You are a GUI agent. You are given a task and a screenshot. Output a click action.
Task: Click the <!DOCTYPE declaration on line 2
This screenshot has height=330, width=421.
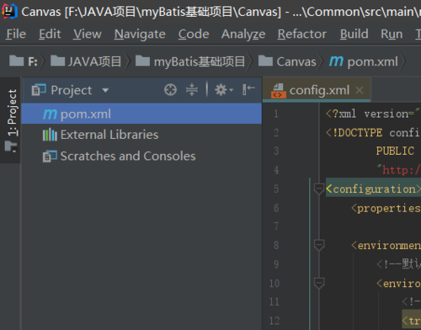pyautogui.click(x=373, y=132)
